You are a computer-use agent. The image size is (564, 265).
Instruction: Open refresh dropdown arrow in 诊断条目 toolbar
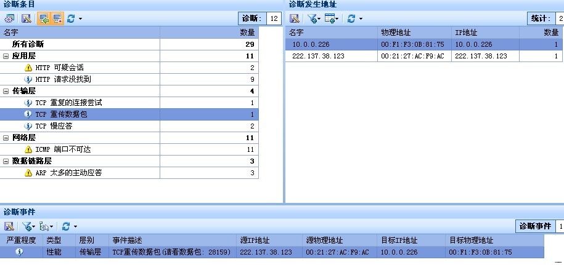click(80, 18)
